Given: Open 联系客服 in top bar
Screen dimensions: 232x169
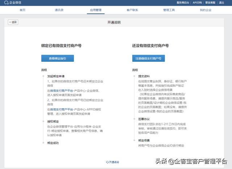Looking at the screenshot, I should 210,3.
